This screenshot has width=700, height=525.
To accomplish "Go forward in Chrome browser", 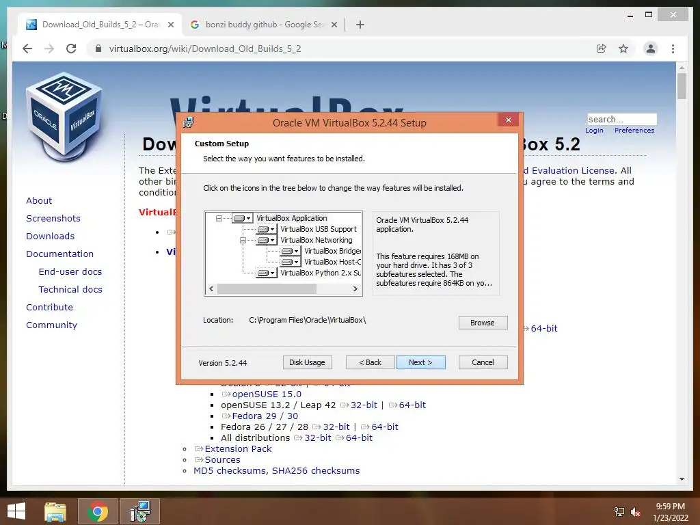I will click(x=49, y=49).
